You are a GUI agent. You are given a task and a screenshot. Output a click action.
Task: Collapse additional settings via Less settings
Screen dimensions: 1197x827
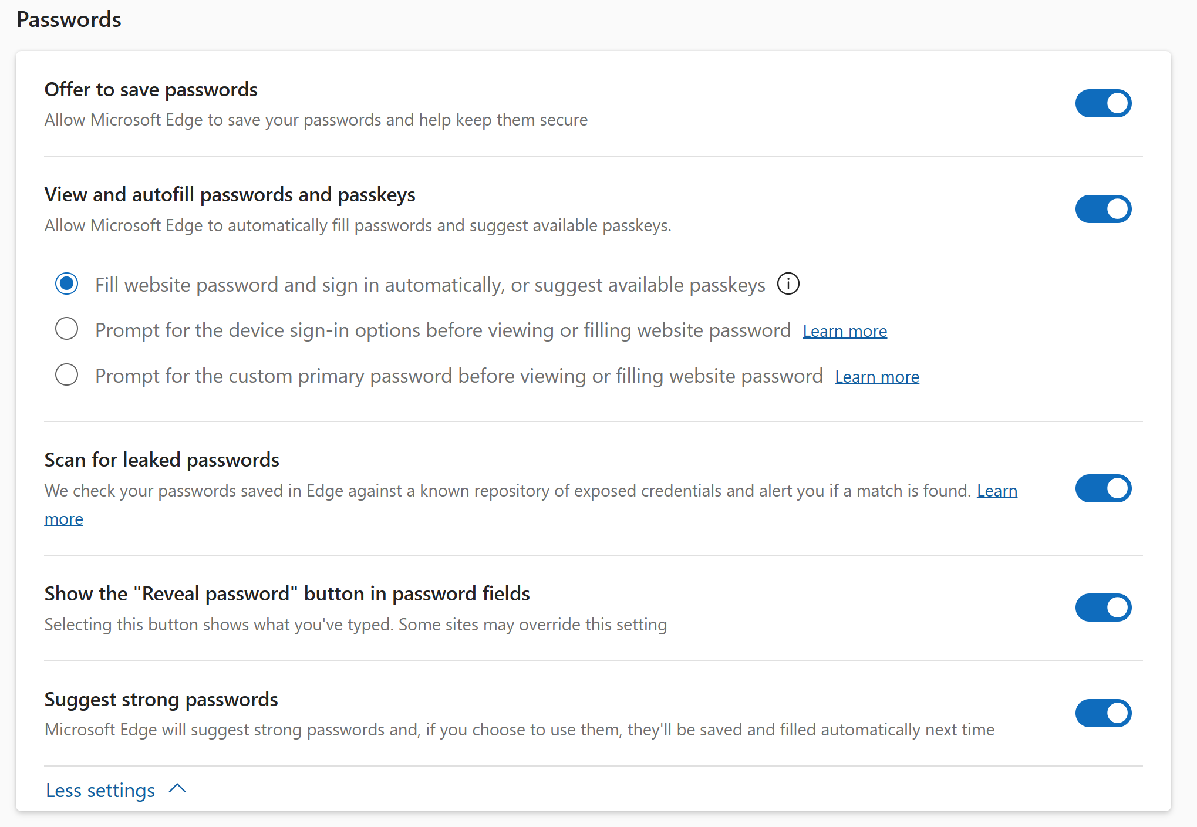(99, 789)
